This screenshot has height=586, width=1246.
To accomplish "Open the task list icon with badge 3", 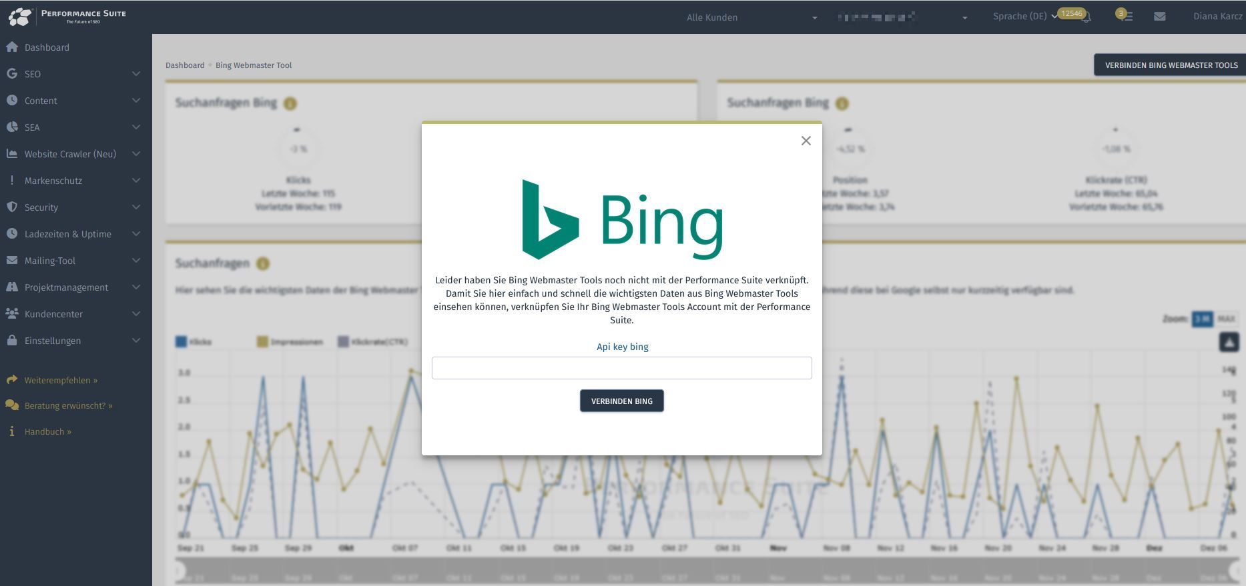I will (x=1127, y=17).
